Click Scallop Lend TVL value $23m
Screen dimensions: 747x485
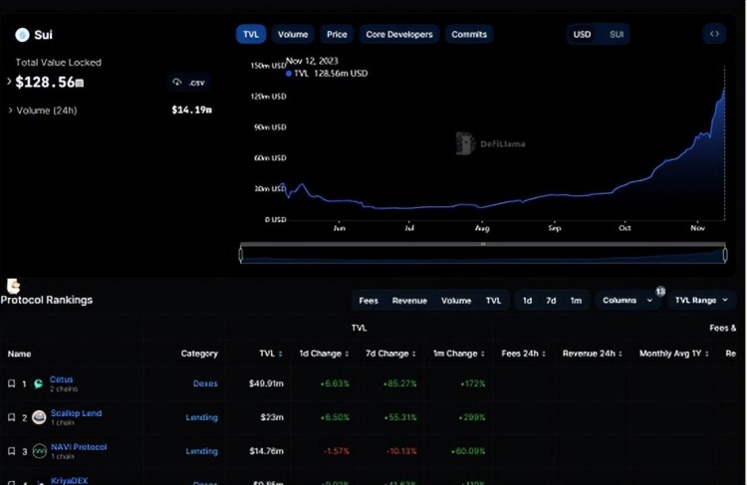pyautogui.click(x=272, y=417)
